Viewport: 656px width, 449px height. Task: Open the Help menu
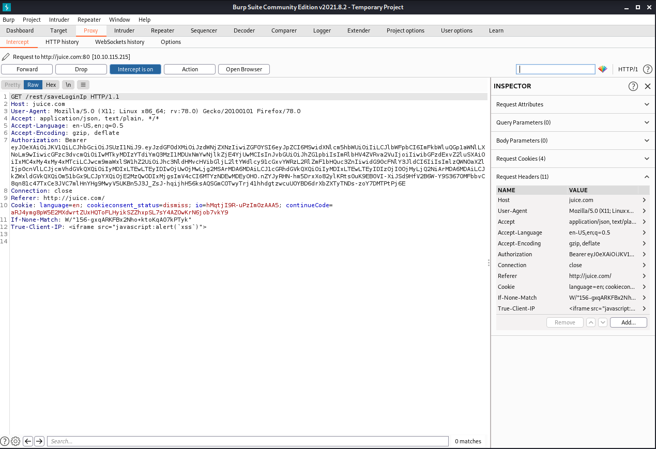(144, 20)
